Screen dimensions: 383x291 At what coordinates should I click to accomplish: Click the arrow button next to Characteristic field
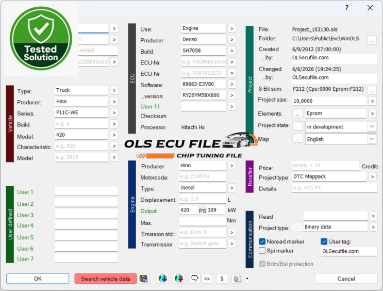pos(114,146)
